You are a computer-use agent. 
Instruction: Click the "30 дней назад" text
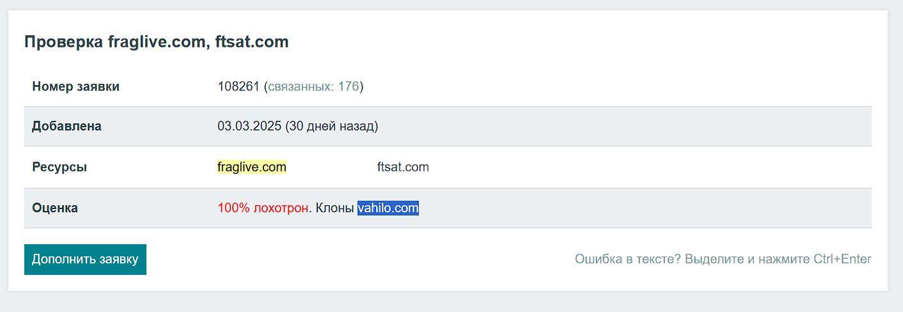tap(331, 127)
